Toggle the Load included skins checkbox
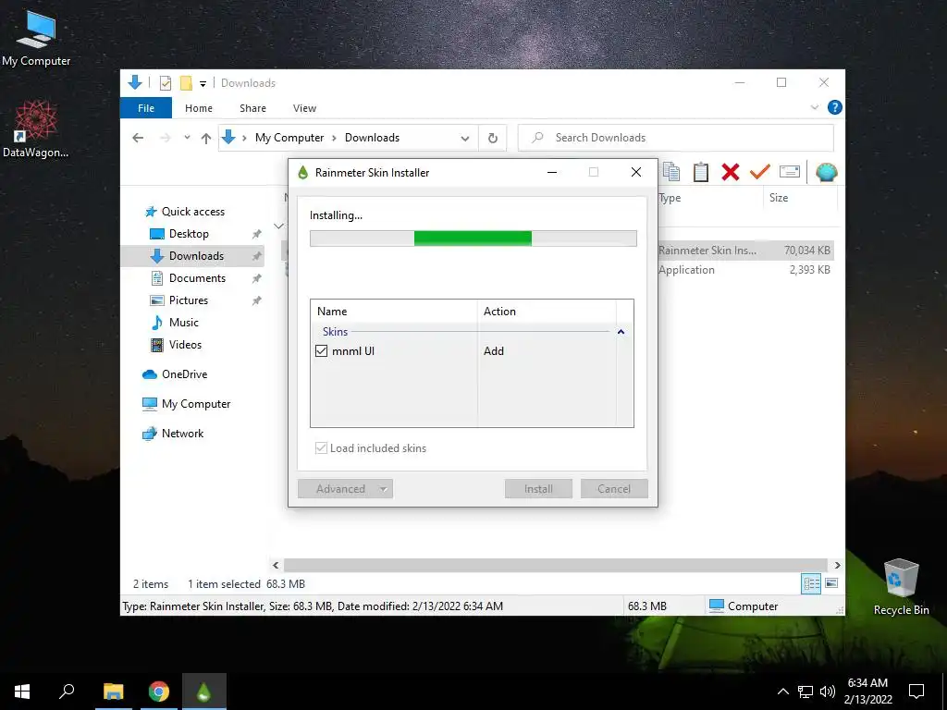Viewport: 947px width, 710px height. coord(321,448)
